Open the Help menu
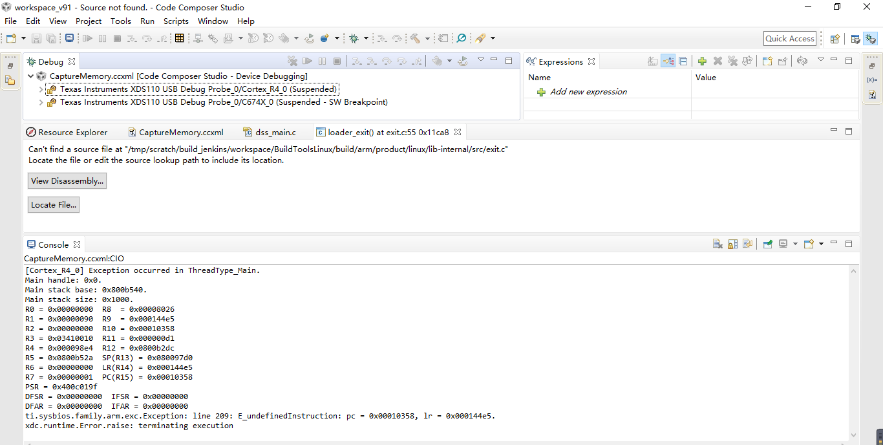The width and height of the screenshot is (883, 445). [246, 21]
